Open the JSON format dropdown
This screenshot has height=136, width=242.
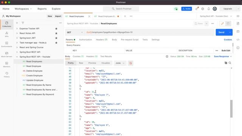coord(120,63)
